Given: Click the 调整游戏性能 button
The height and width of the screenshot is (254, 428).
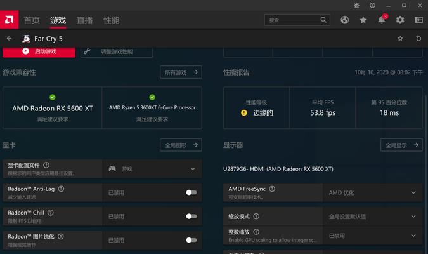Looking at the screenshot, I should click(x=117, y=51).
